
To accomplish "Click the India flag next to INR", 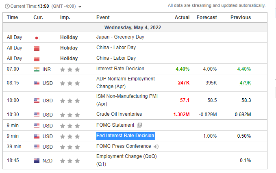I will 37,69.
